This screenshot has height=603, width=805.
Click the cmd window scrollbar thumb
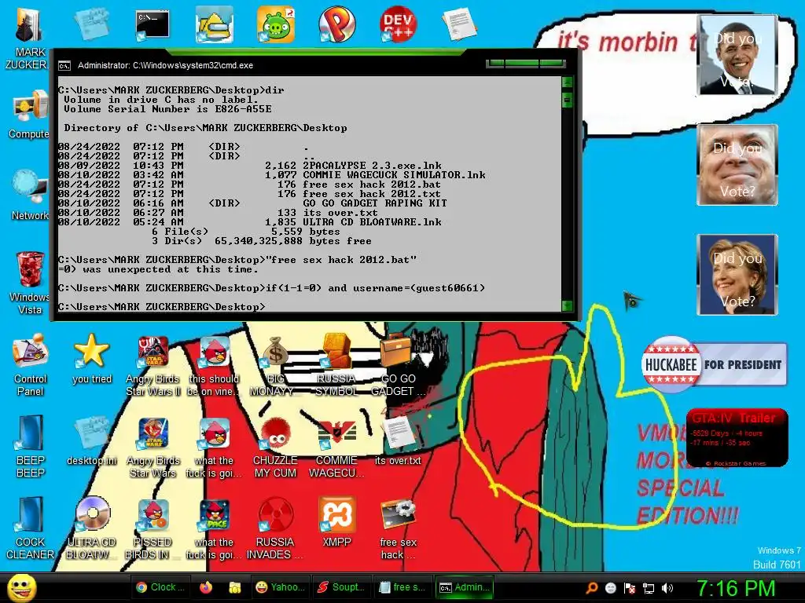[x=567, y=99]
